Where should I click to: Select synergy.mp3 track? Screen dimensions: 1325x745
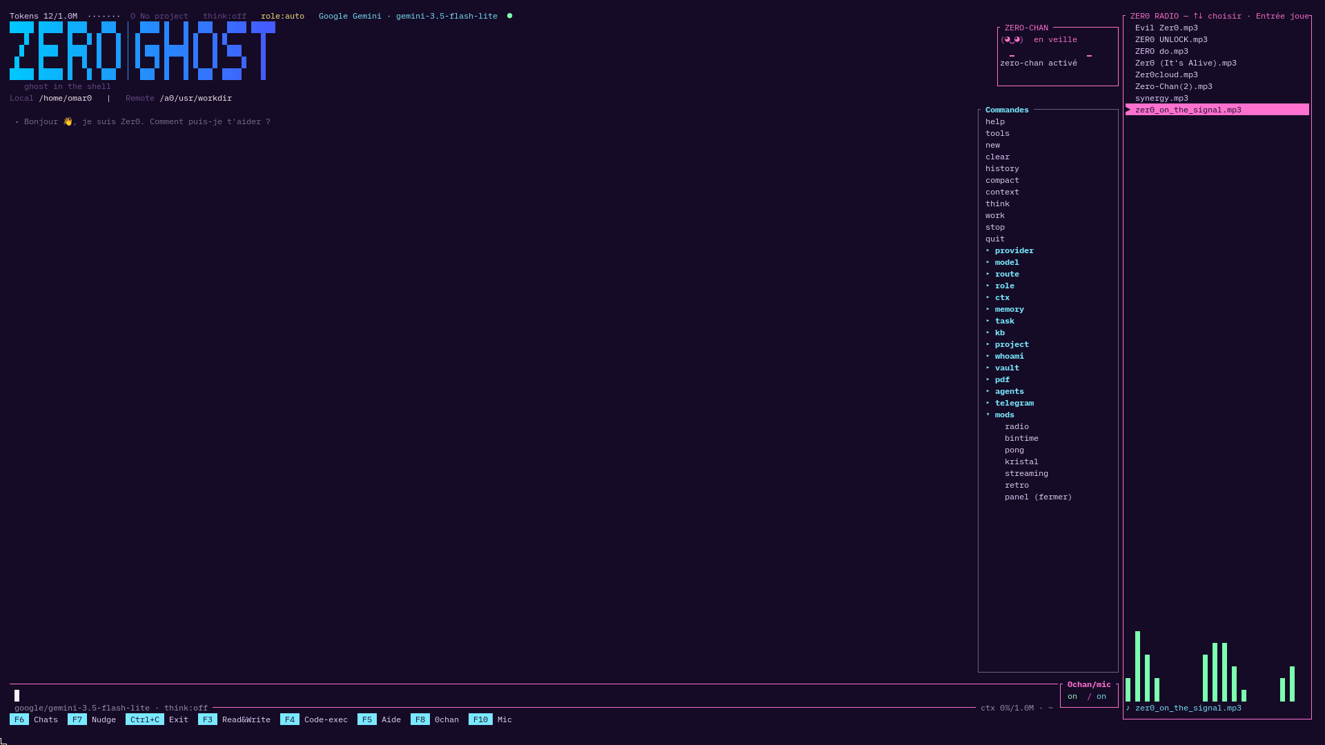1161,98
